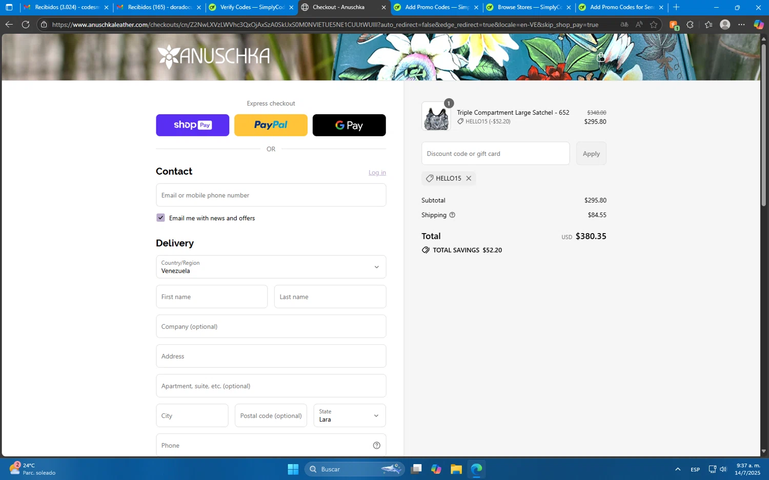Click the City field
This screenshot has width=769, height=480.
(192, 415)
